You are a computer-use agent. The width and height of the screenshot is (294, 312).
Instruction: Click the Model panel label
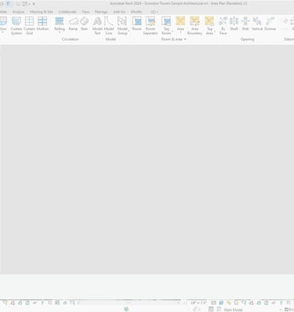111,39
